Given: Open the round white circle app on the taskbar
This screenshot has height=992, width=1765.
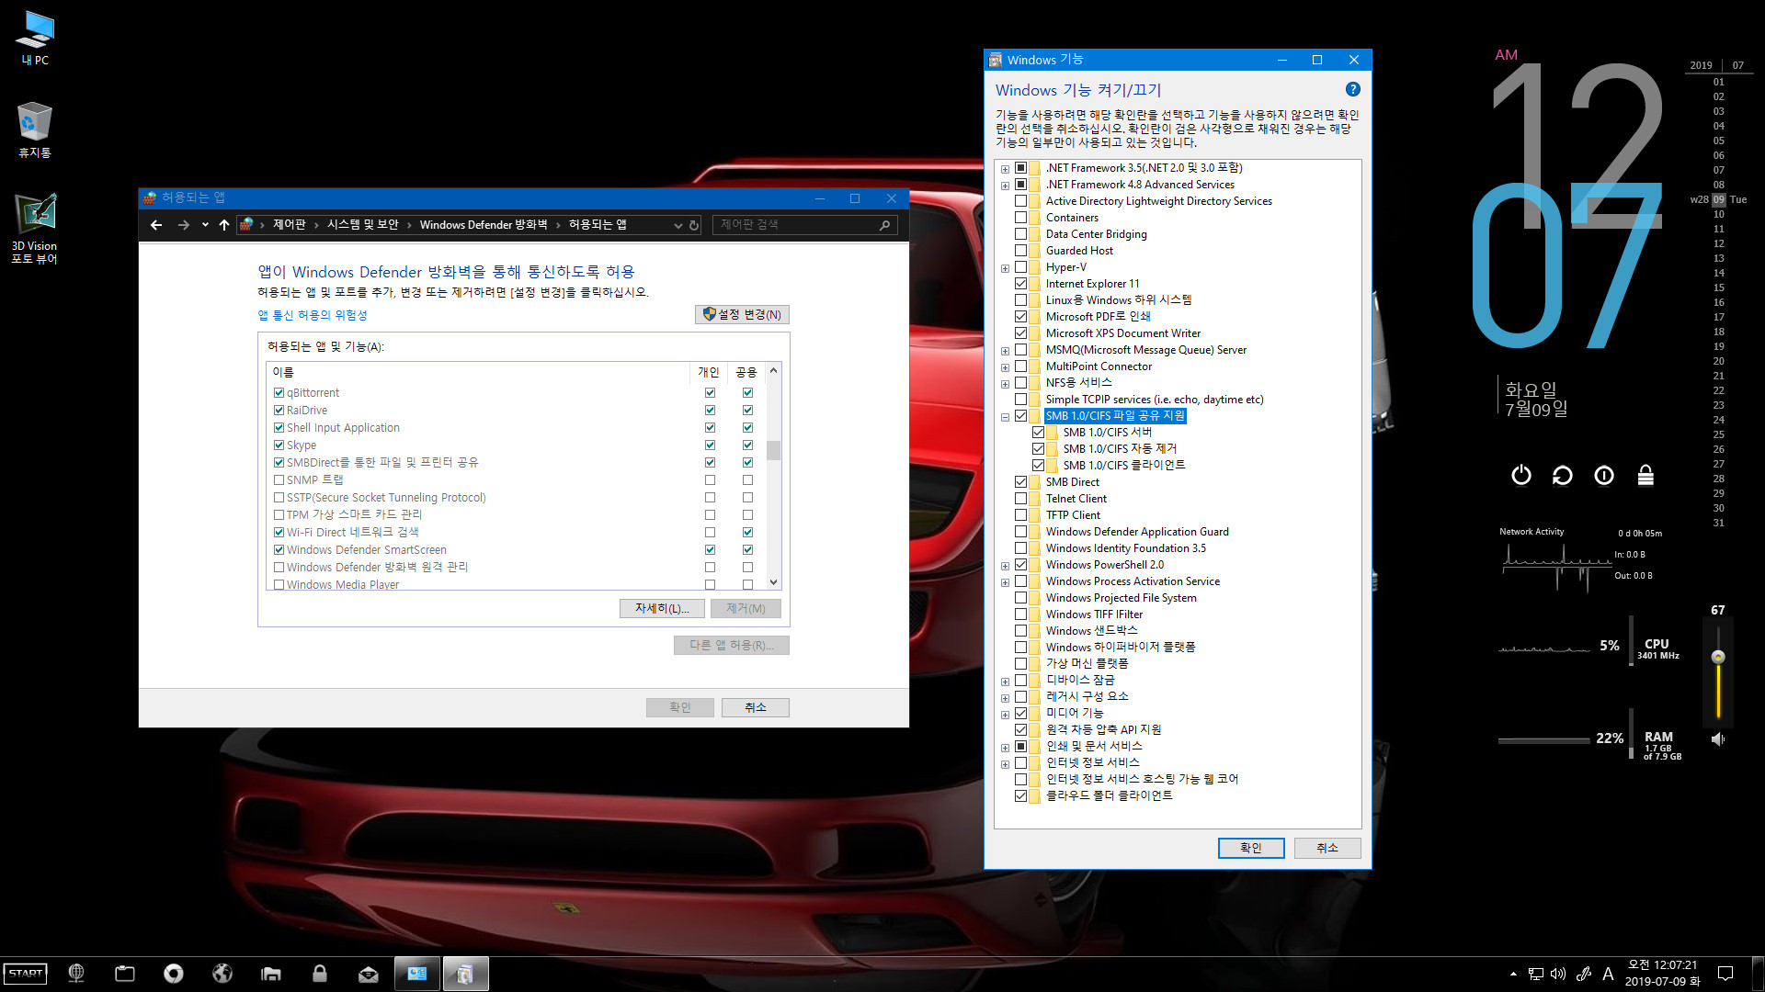Looking at the screenshot, I should (x=174, y=974).
